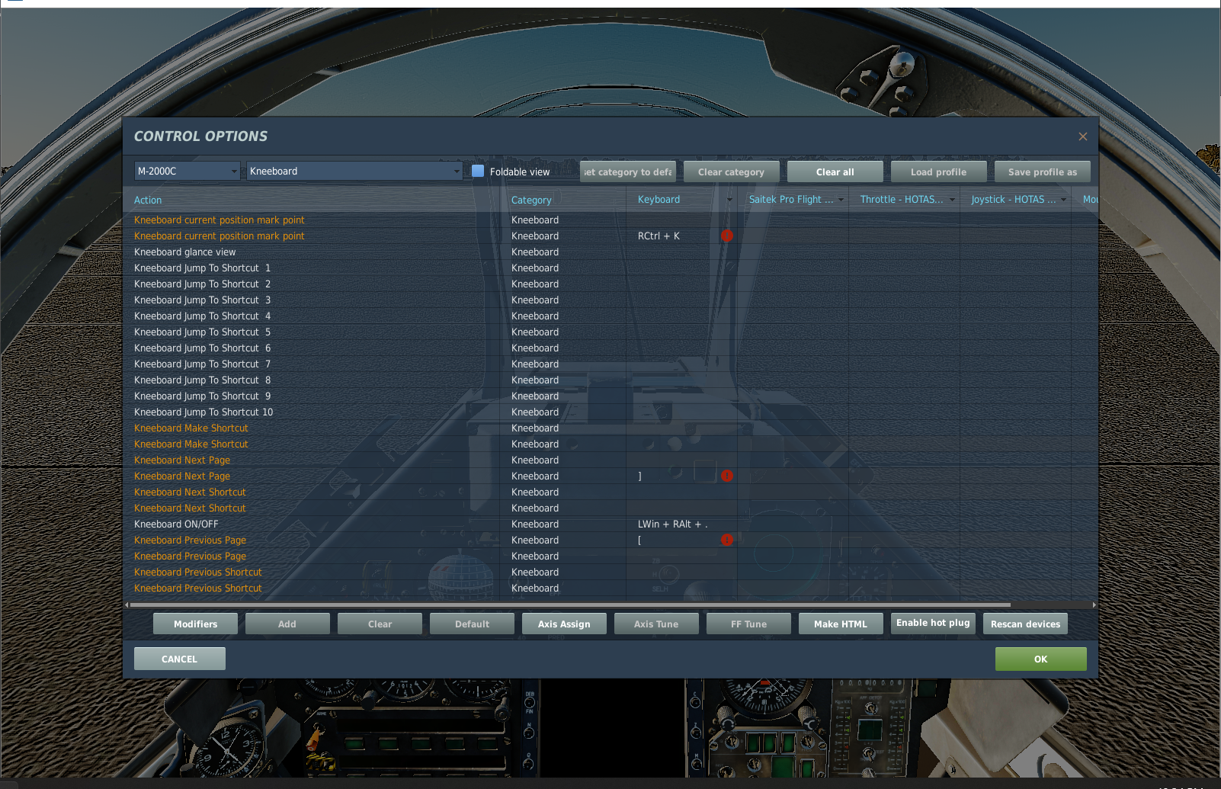Viewport: 1221px width, 789px height.
Task: Click the Default button
Action: 473,624
